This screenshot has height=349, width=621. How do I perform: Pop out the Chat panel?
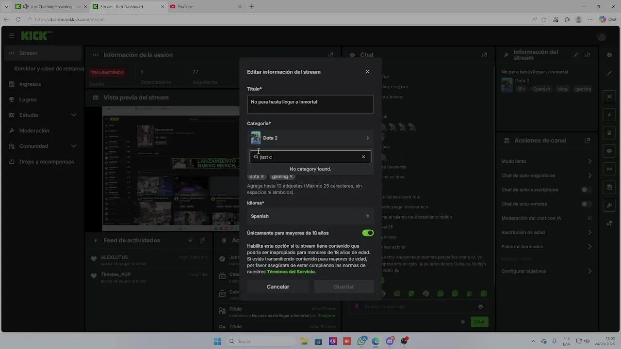[x=484, y=55]
